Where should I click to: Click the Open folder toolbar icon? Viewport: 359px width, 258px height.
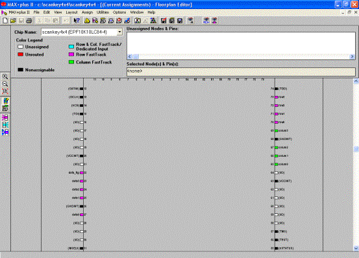[x=13, y=21]
